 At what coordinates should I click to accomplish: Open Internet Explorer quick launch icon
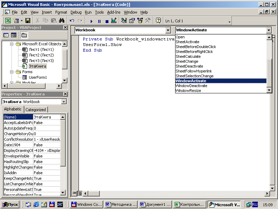tap(36, 204)
